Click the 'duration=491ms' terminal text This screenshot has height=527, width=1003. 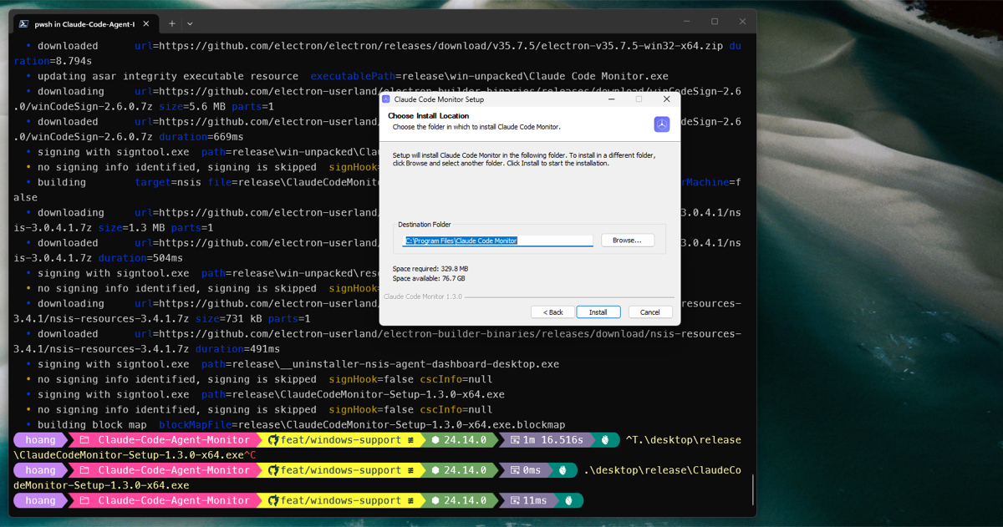point(237,349)
